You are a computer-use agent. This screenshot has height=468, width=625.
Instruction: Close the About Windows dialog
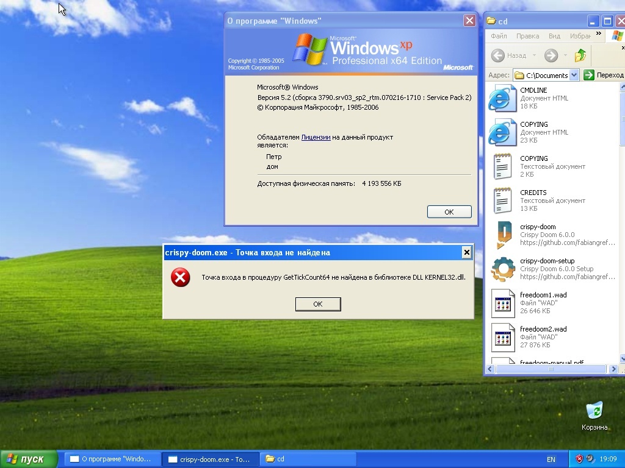click(469, 20)
